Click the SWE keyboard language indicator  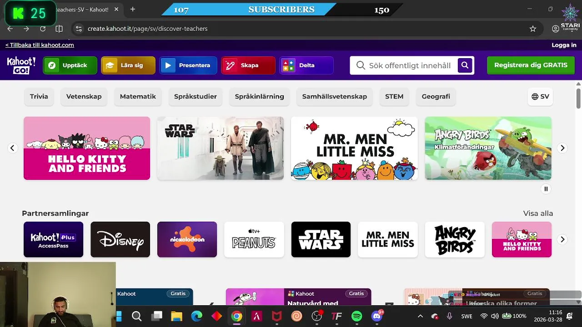467,316
